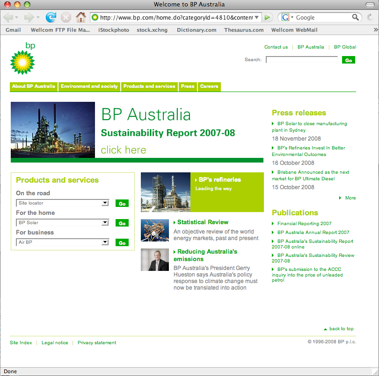This screenshot has width=379, height=376.
Task: Open the About BP Australia tab
Action: pyautogui.click(x=34, y=86)
